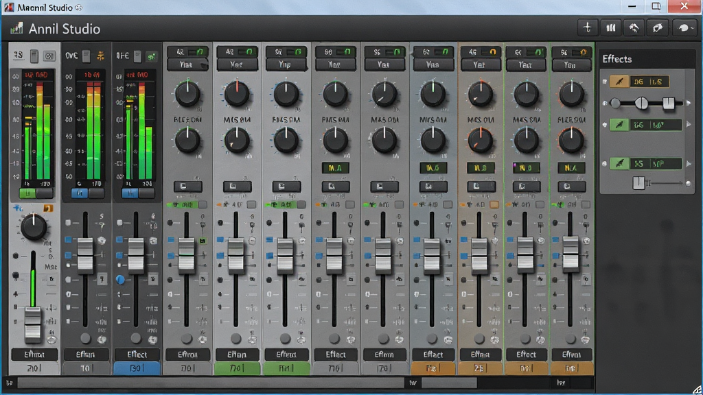
Task: Click the gray square button beside OVE
Action: click(x=86, y=56)
